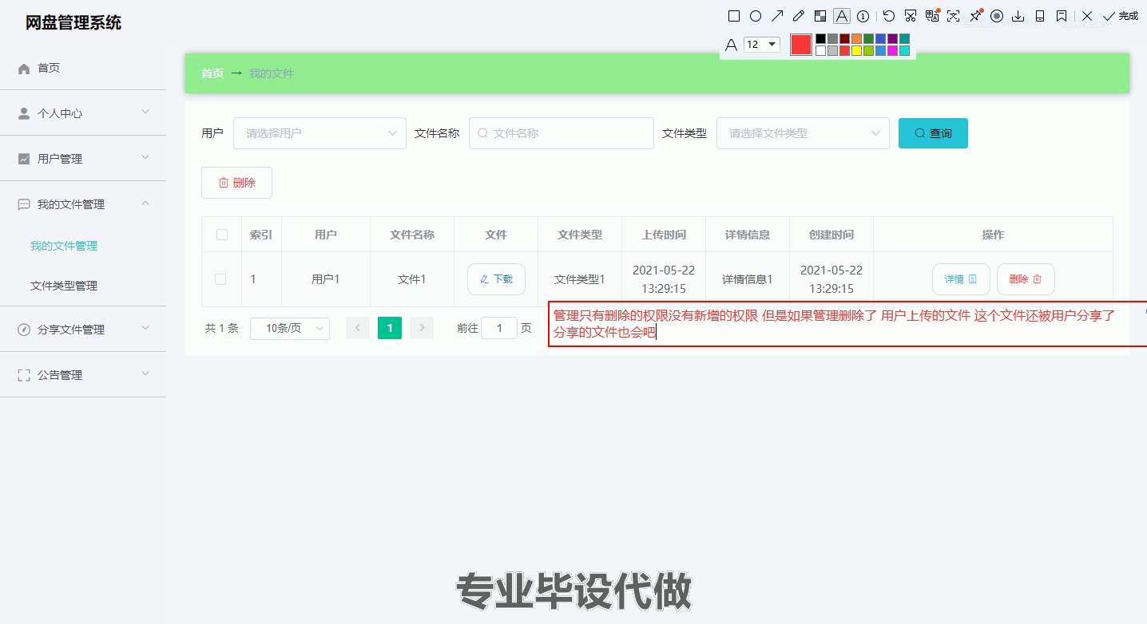Screen dimensions: 1147x624
Task: Collapse the 我的文件管理 parent menu
Action: [x=83, y=204]
